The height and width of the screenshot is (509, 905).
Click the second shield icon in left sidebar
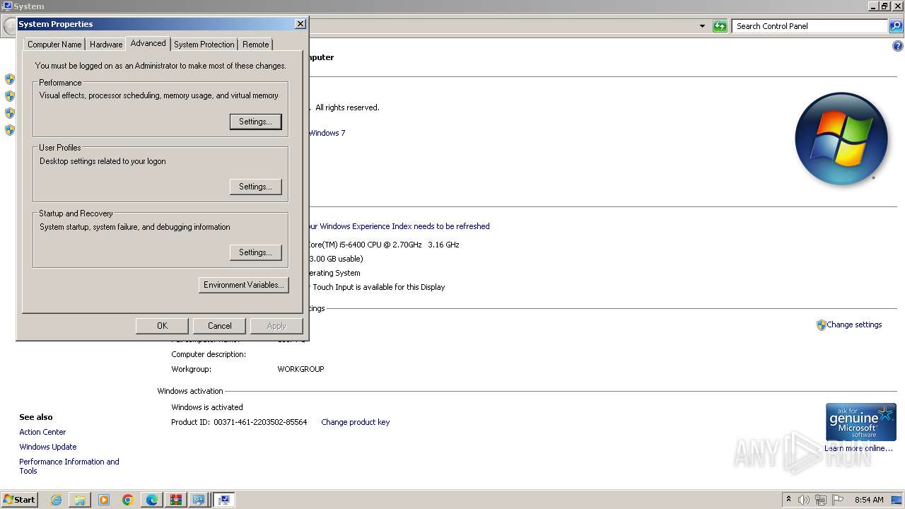(10, 96)
